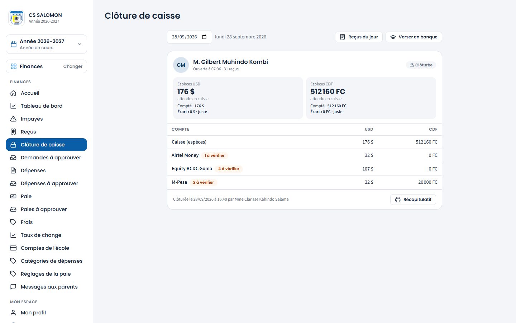The height and width of the screenshot is (323, 516).
Task: Open Réglages de la paie
Action: click(x=46, y=274)
